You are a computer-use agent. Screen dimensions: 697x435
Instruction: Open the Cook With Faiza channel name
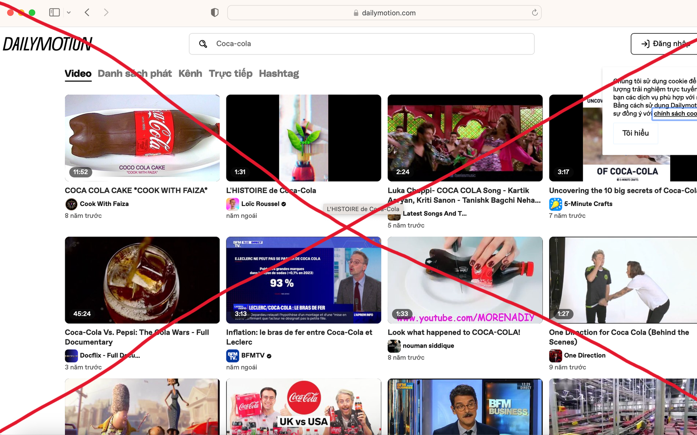104,204
